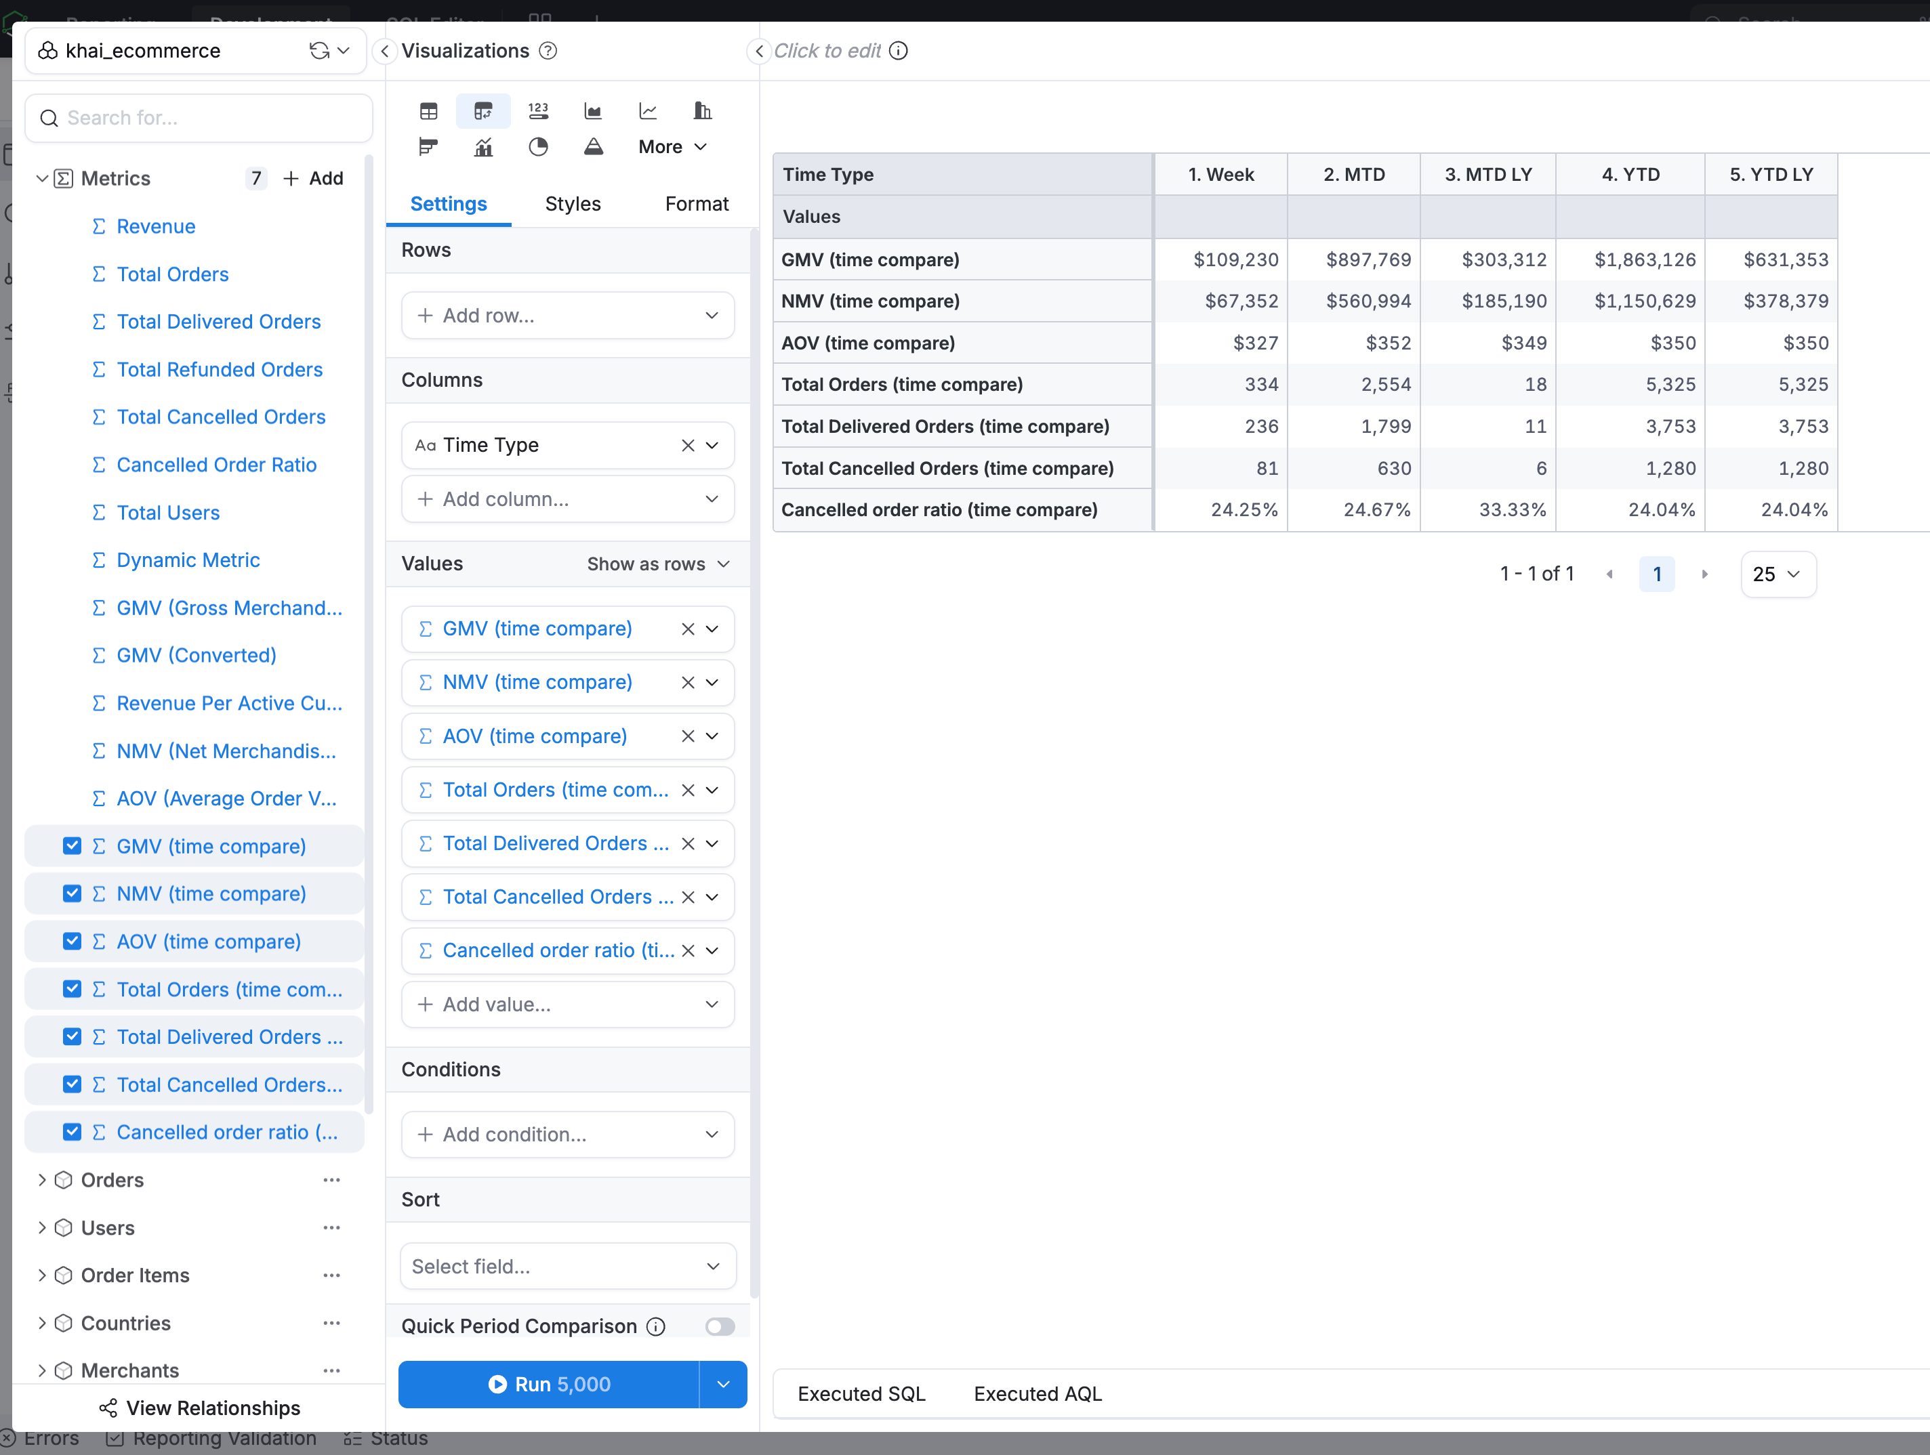Open the More chart types dropdown
1930x1455 pixels.
(671, 146)
